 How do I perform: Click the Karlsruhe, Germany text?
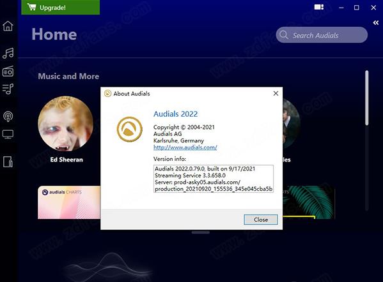pyautogui.click(x=178, y=141)
